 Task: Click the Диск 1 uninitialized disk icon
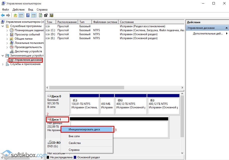(x=50, y=119)
